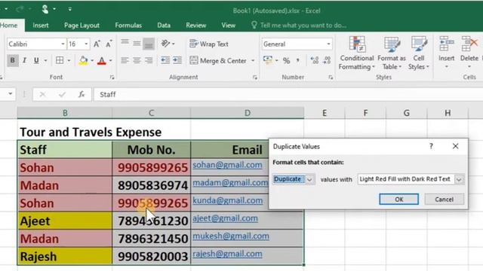
Task: Switch to Formulas tab
Action: point(128,25)
